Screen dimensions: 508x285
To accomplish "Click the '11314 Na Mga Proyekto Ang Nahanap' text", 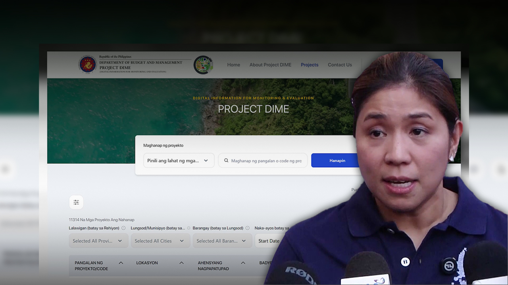I will pyautogui.click(x=102, y=220).
